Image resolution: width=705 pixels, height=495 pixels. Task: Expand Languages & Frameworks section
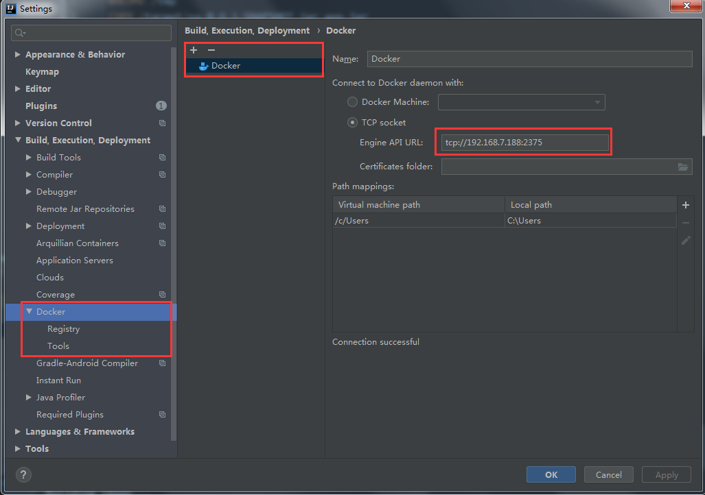point(18,431)
